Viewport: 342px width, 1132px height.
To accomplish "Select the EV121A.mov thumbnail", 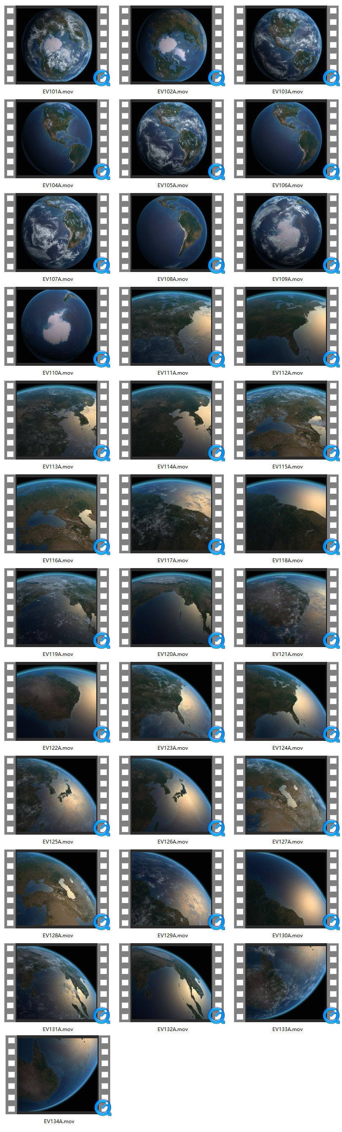I will point(286,607).
